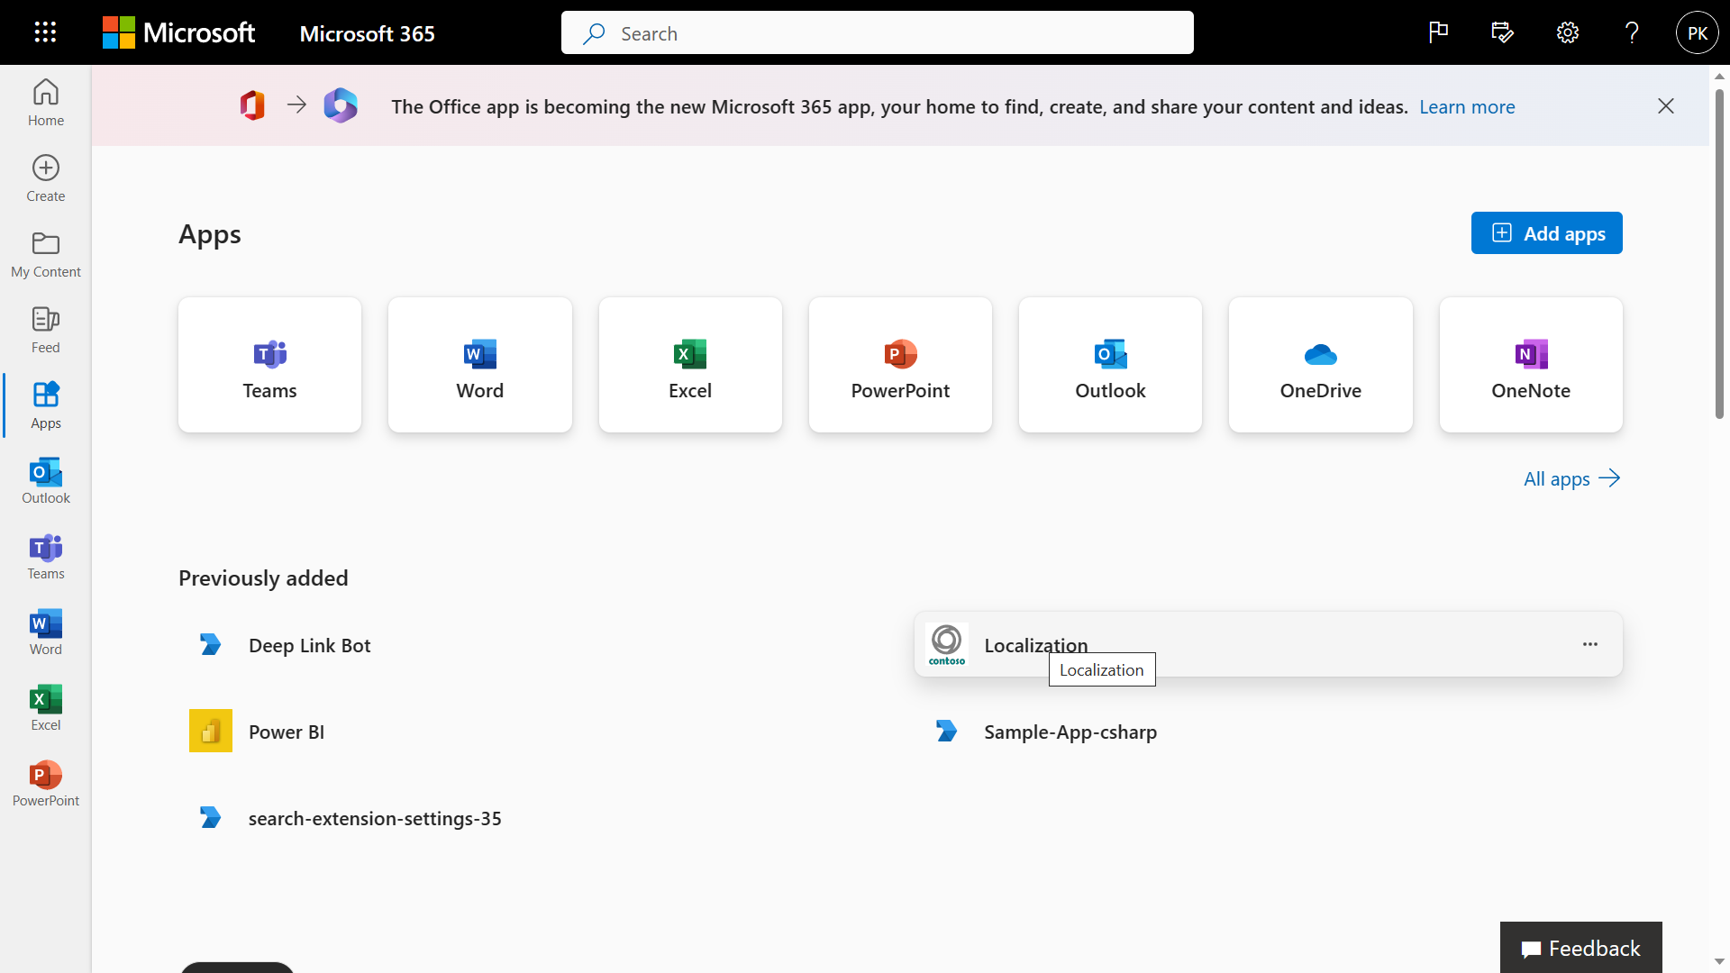Open the Teams app card
The image size is (1730, 973).
(270, 365)
